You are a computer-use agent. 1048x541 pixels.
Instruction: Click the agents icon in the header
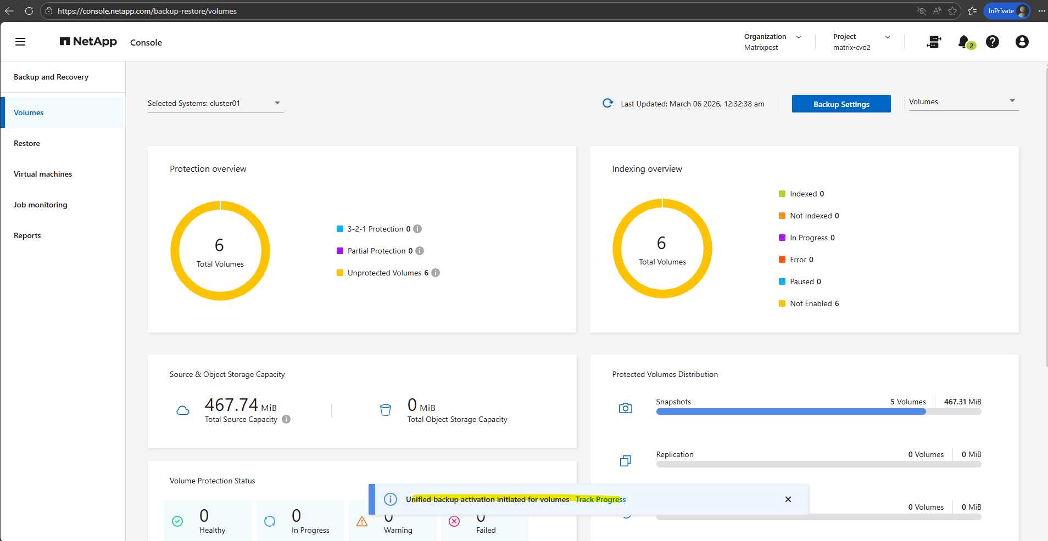pos(934,42)
